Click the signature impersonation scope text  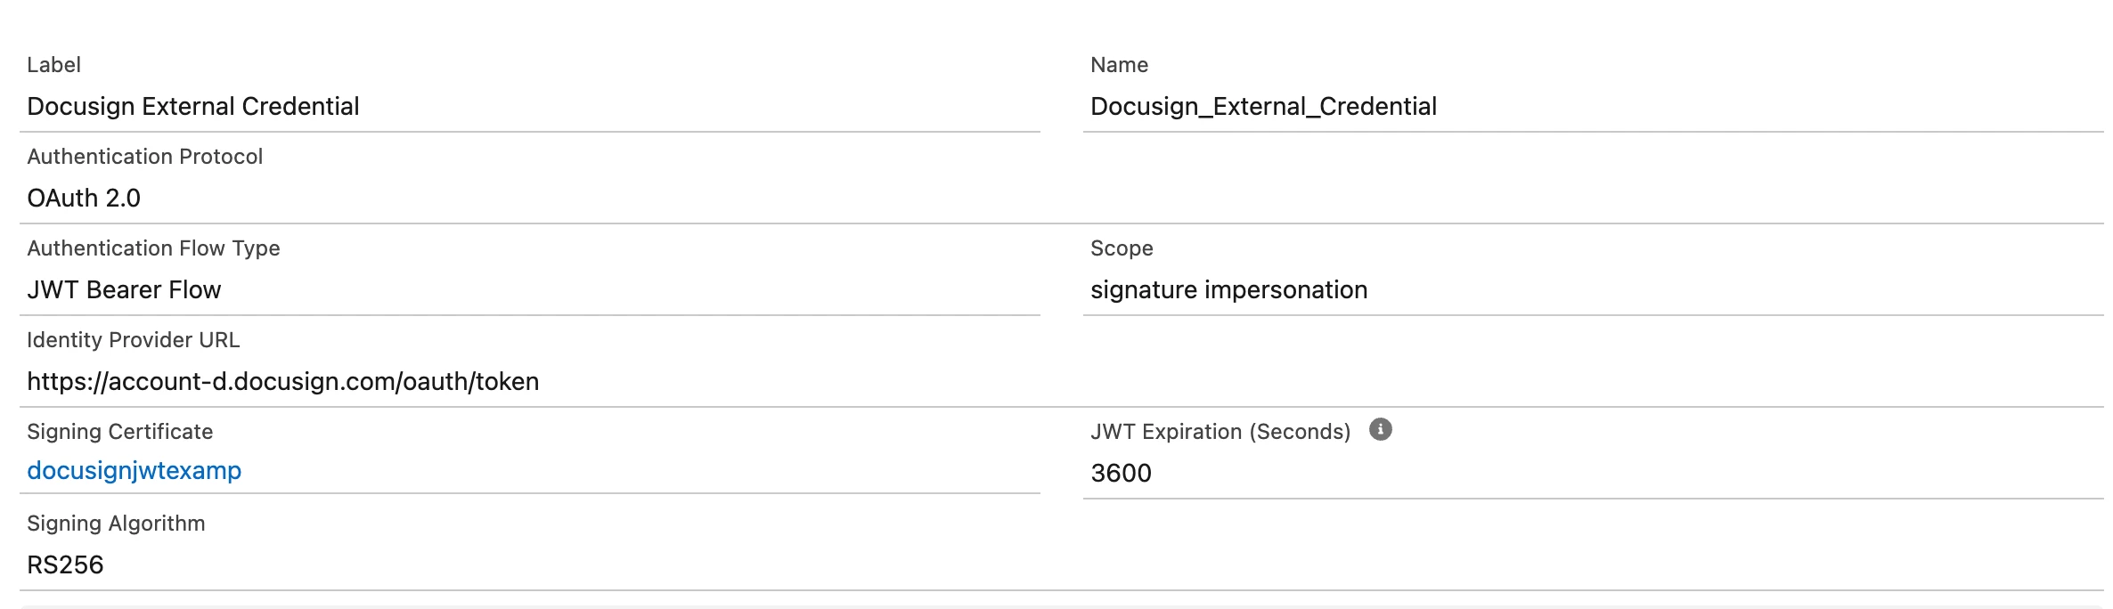1228,289
